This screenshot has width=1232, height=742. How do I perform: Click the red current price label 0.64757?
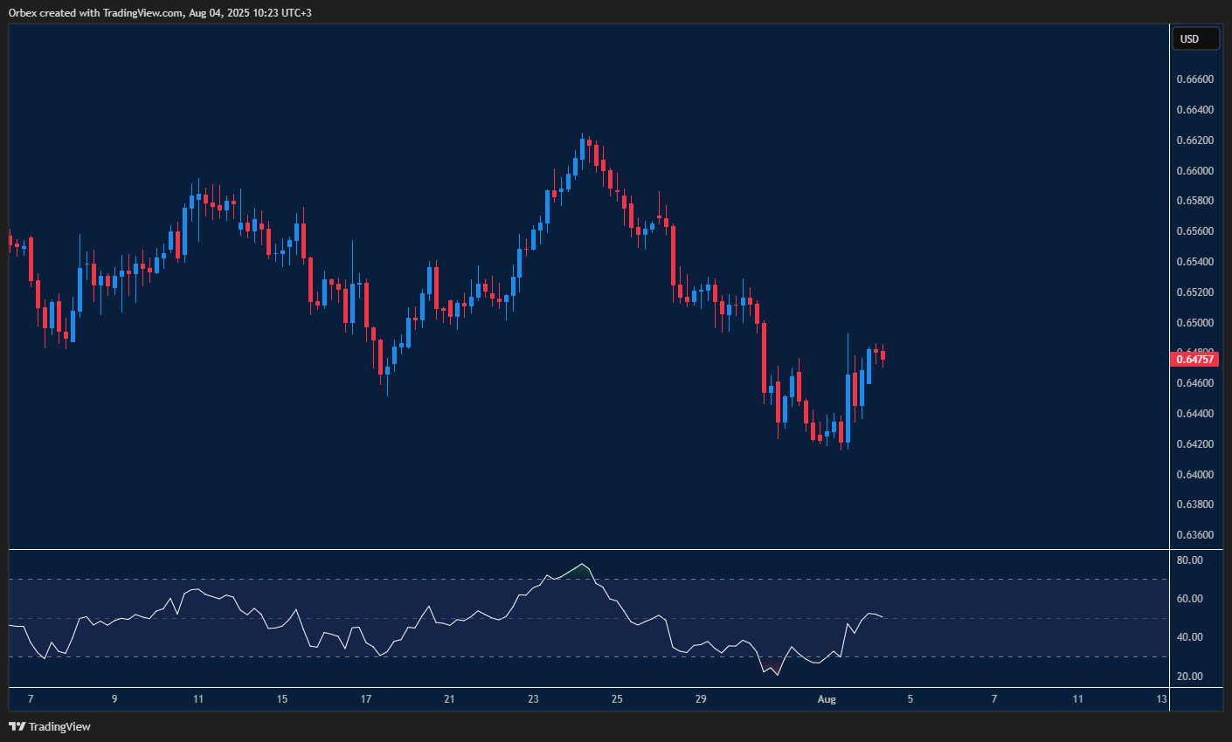click(x=1194, y=359)
